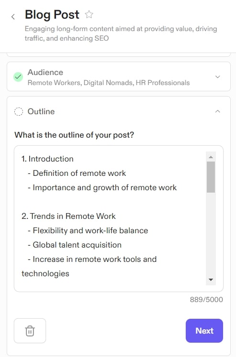Place cursor on 2. Trends in Remote Work
Image resolution: width=236 pixels, height=357 pixels.
68,216
